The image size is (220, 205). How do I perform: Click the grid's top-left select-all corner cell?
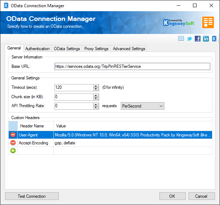click(13, 126)
